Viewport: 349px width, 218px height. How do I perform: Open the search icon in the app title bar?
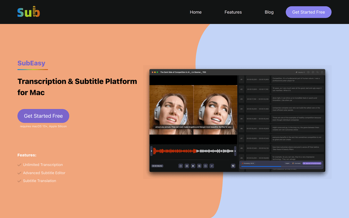pos(317,72)
